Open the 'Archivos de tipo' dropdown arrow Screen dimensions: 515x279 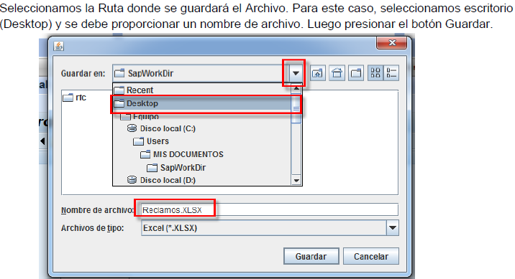click(x=393, y=228)
